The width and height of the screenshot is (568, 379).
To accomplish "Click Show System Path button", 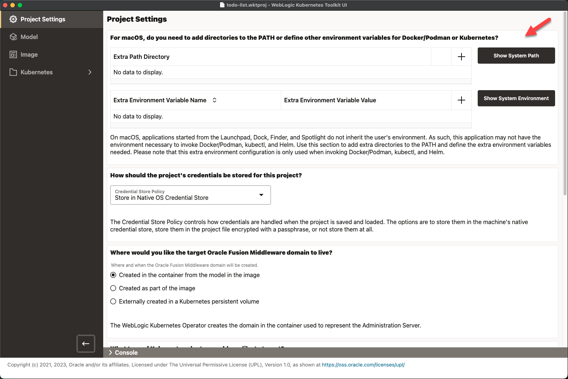I will (x=516, y=56).
